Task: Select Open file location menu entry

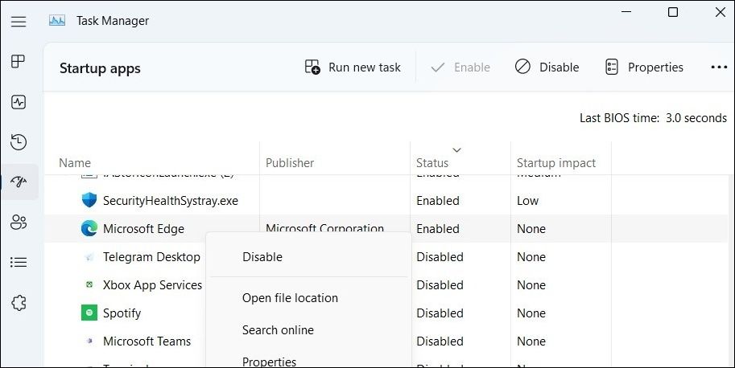Action: 290,298
